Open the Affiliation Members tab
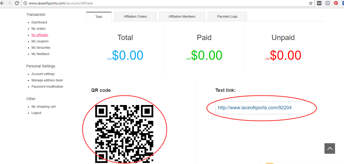Screen dimensions: 344x164 (182, 17)
